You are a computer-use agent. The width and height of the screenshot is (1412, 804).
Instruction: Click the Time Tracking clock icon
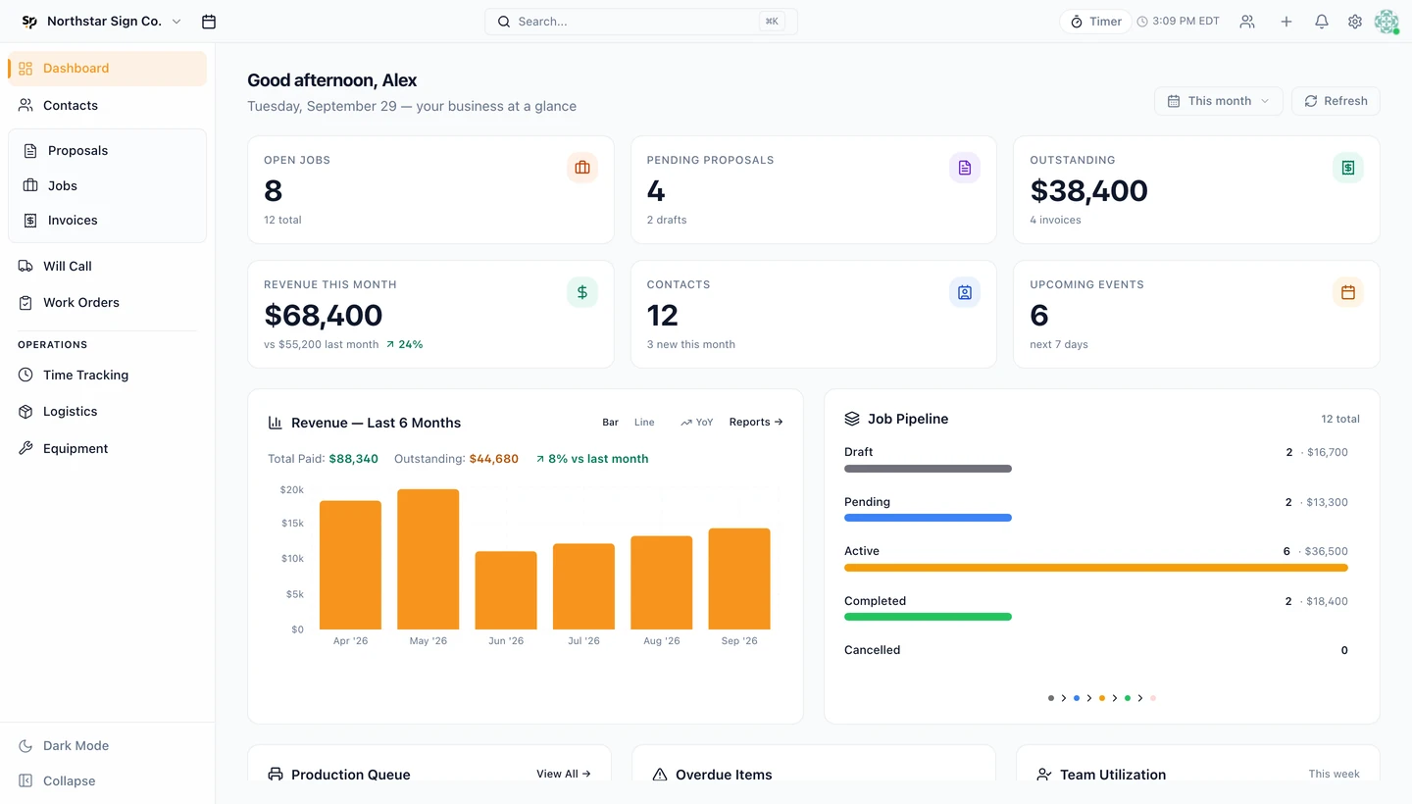point(25,376)
